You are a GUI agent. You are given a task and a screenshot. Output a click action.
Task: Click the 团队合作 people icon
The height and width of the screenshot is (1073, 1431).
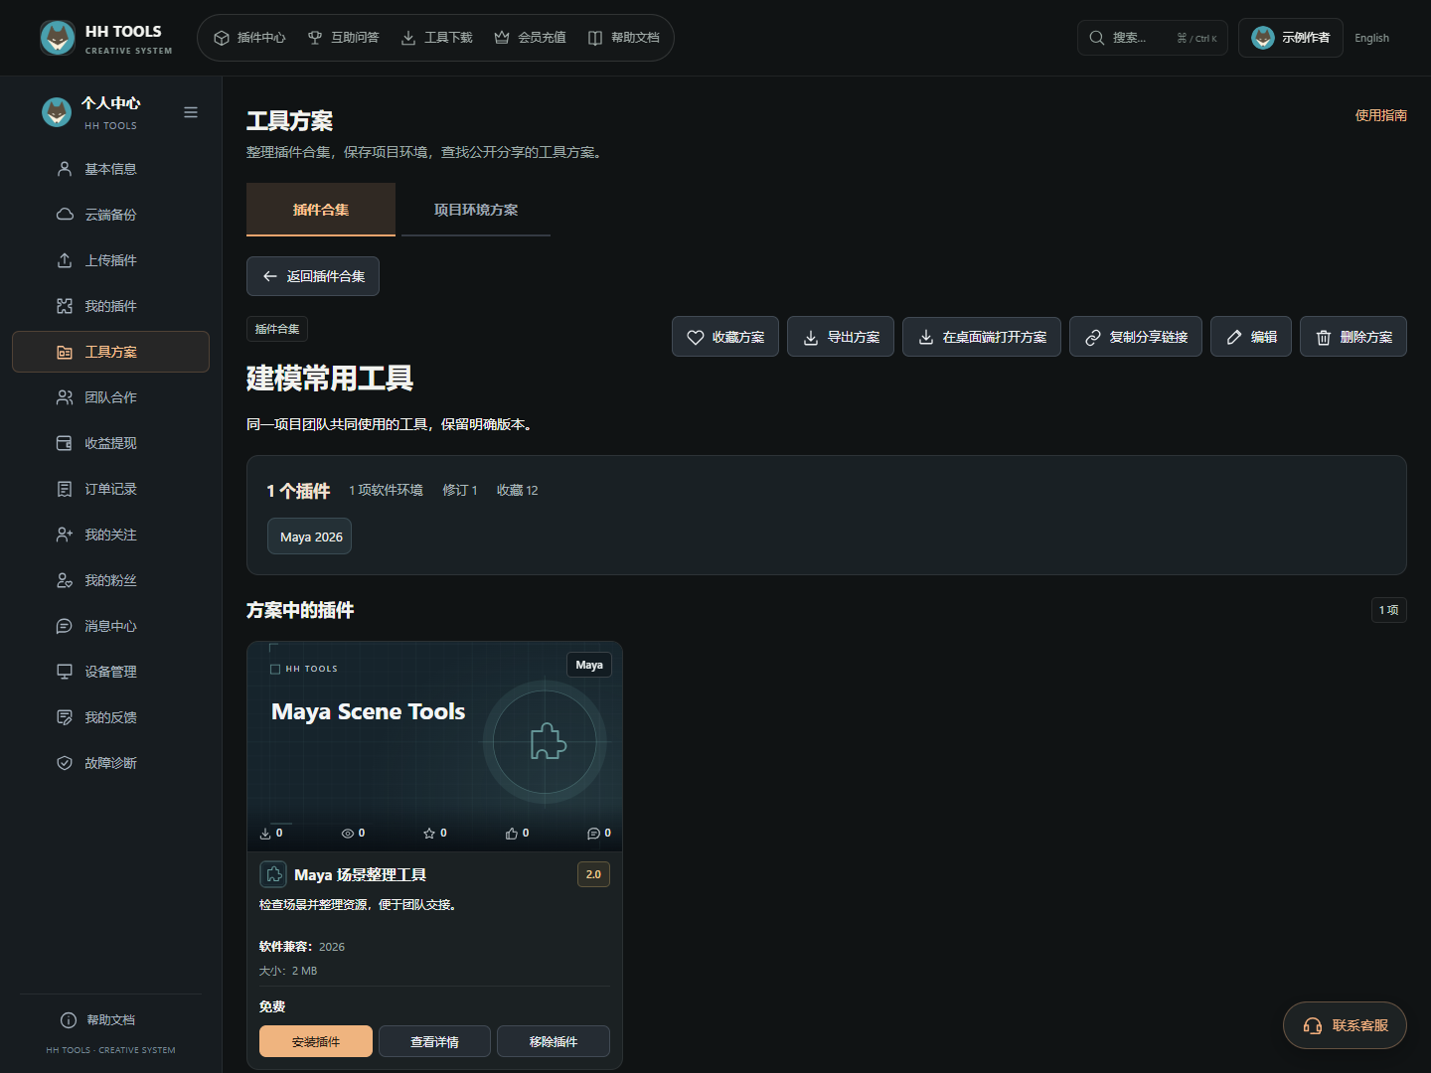click(x=65, y=397)
